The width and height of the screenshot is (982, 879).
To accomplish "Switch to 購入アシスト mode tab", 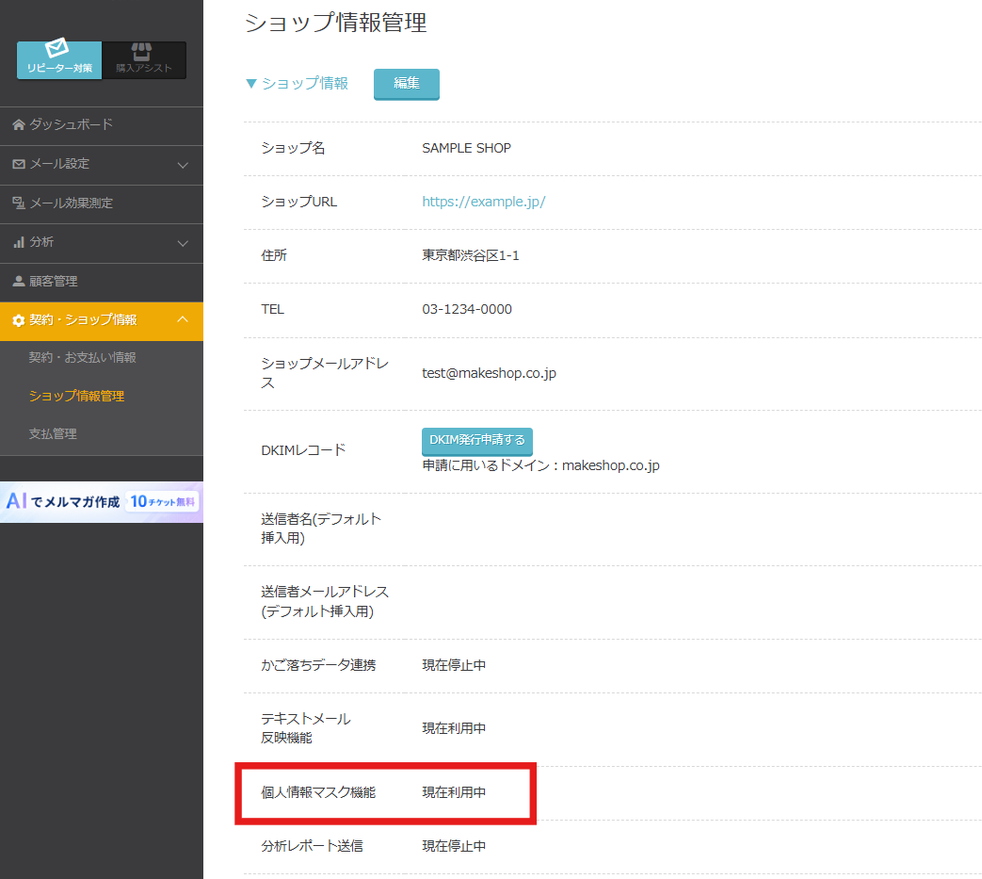I will [144, 60].
